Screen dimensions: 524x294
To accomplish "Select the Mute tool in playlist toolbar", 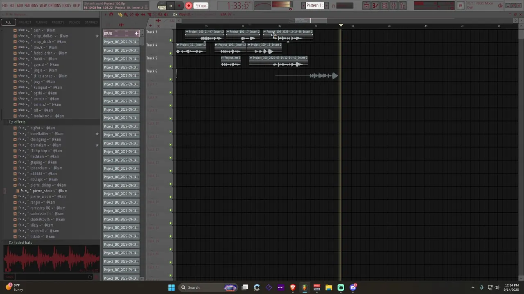I will 137,14.
